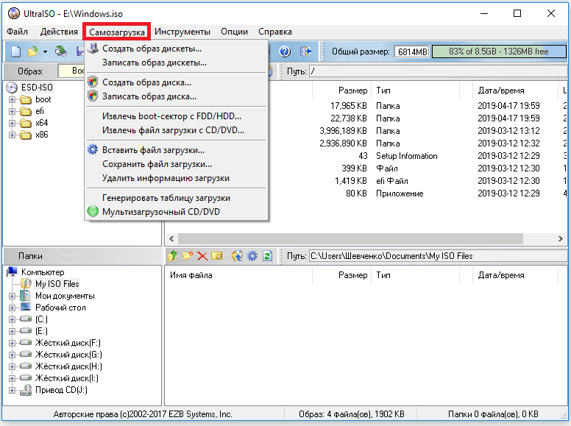Expand the Мои документы tree node
The height and width of the screenshot is (426, 571).
pyautogui.click(x=12, y=296)
